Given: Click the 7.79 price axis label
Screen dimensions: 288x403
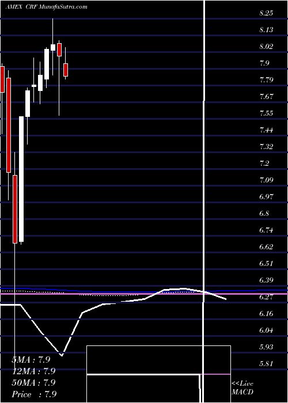Looking at the screenshot, I should click(x=266, y=80).
